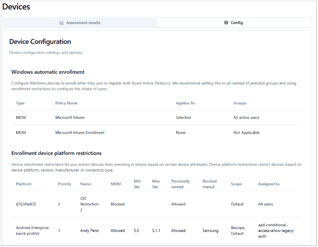This screenshot has width=318, height=247.
Task: Click Microsoft Intune Enrollment policy name
Action: [x=80, y=133]
